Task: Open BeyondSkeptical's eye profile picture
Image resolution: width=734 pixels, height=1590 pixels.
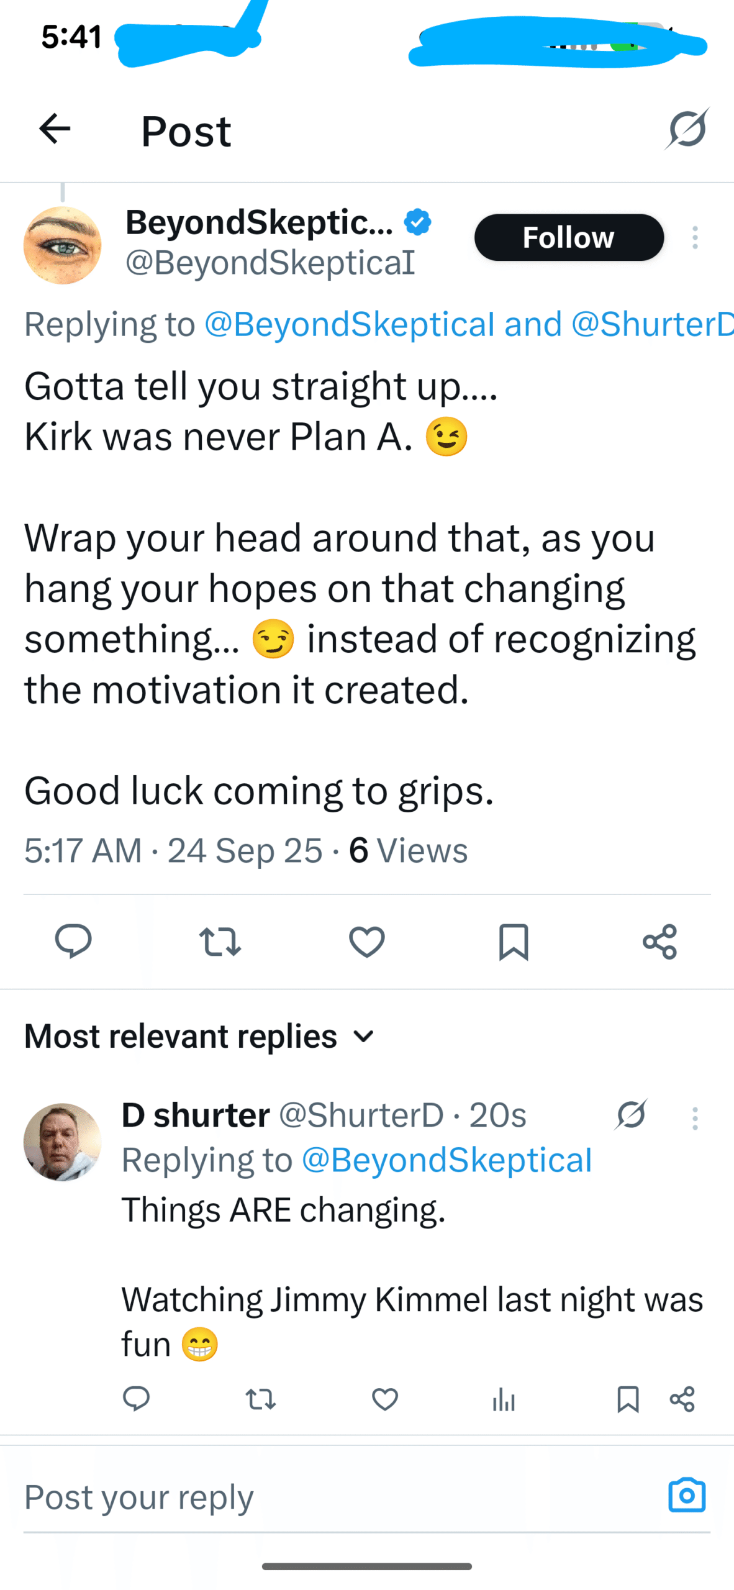Action: 62,245
